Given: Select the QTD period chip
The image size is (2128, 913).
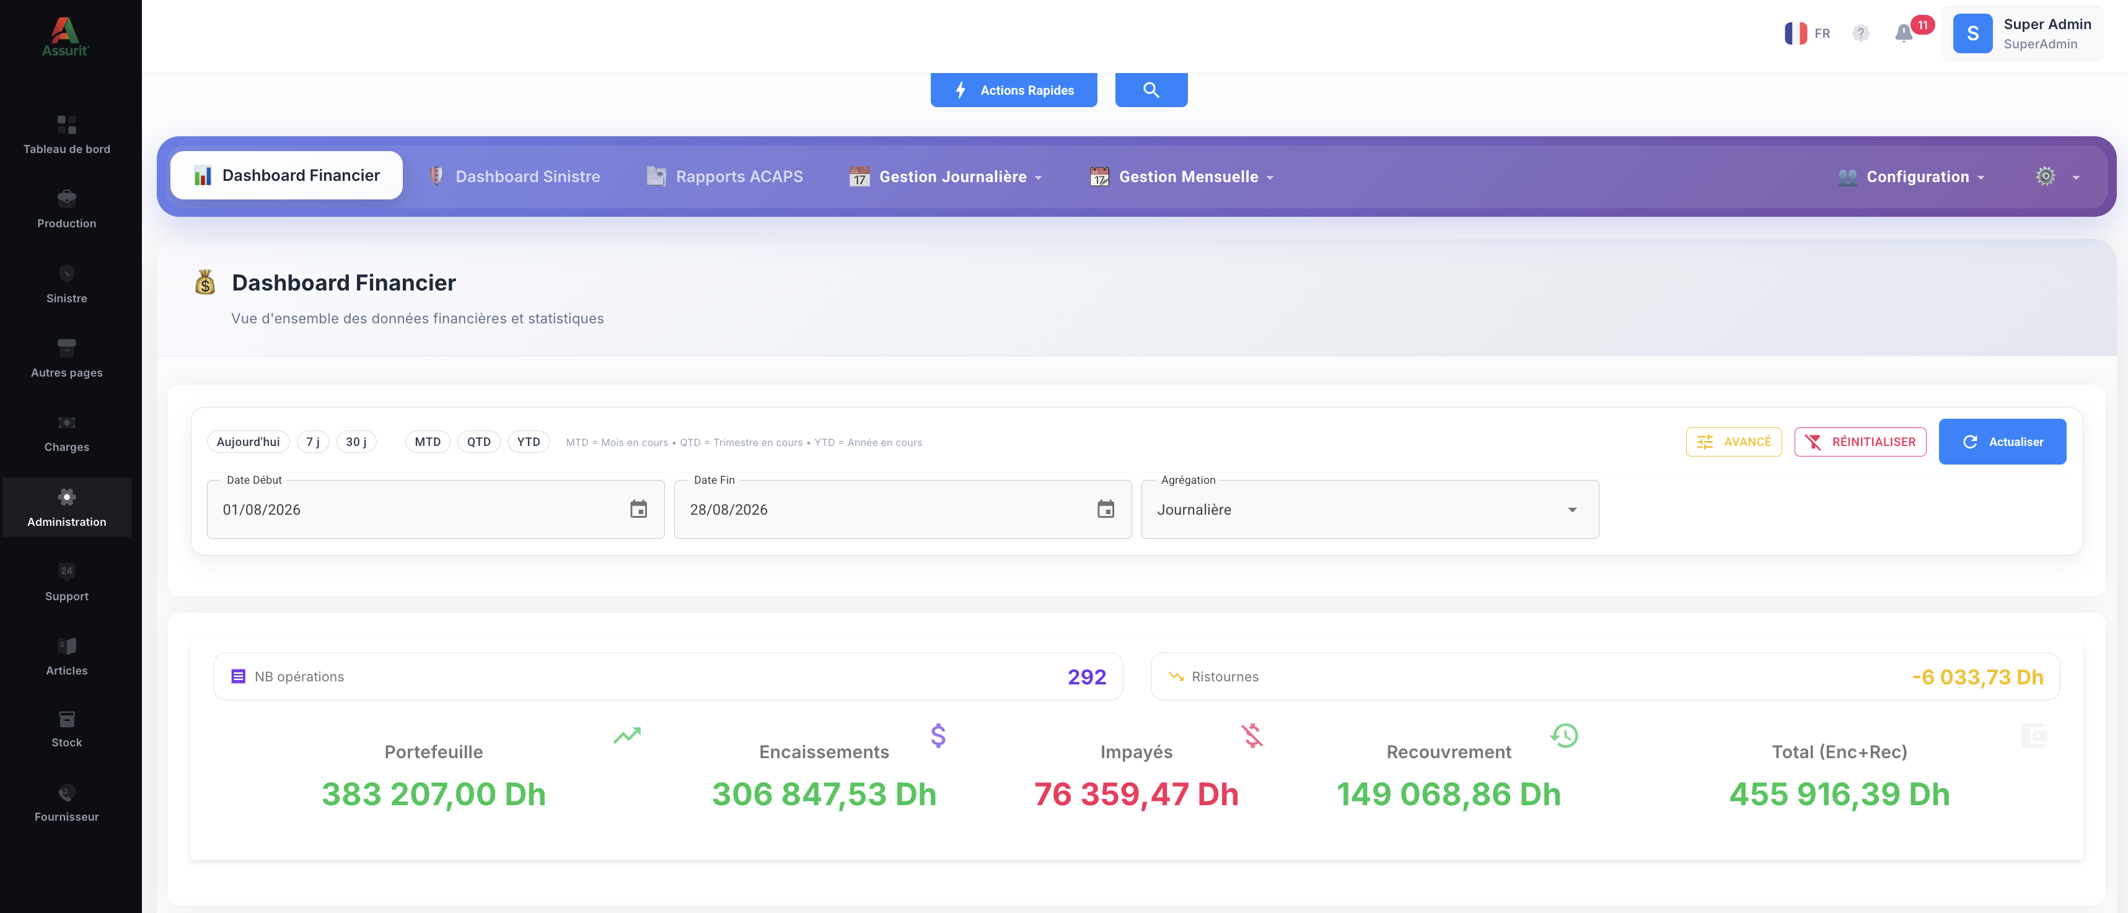Looking at the screenshot, I should point(478,442).
